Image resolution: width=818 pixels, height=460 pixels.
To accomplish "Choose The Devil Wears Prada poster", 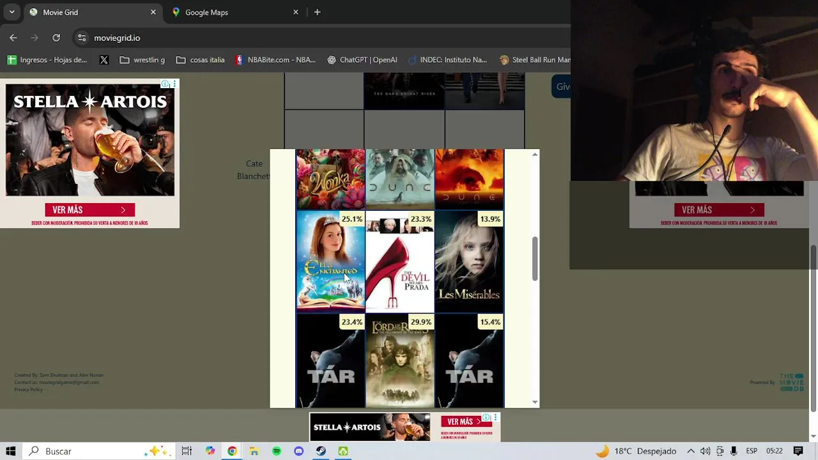I will [400, 261].
